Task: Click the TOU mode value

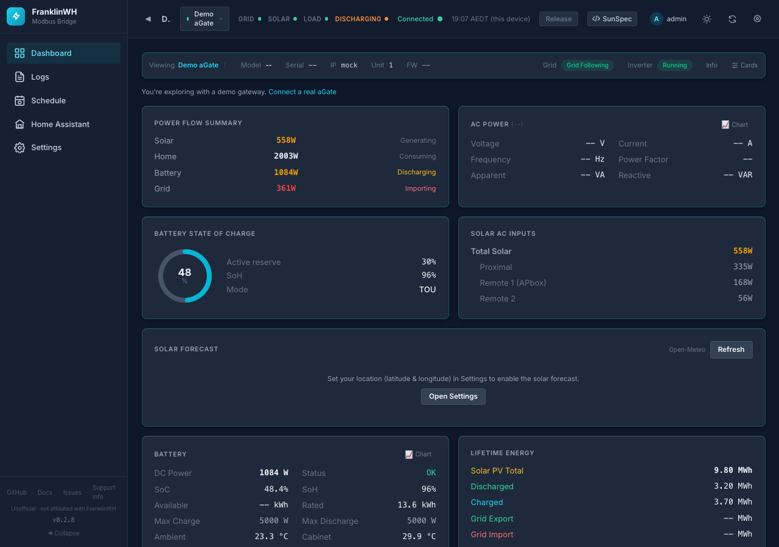Action: (x=428, y=290)
